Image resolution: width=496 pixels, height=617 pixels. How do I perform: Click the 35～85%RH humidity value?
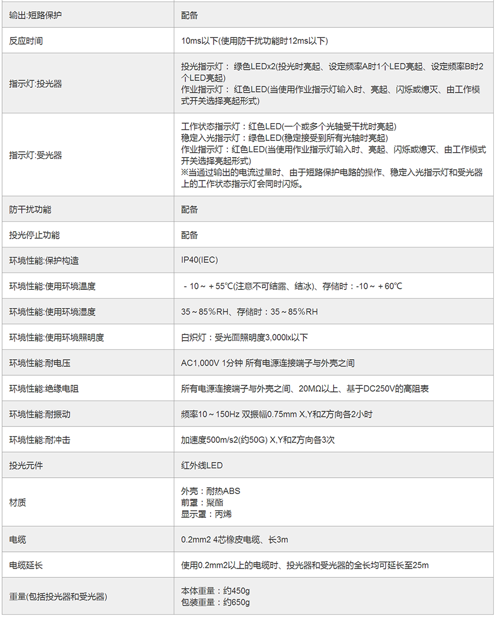click(249, 312)
